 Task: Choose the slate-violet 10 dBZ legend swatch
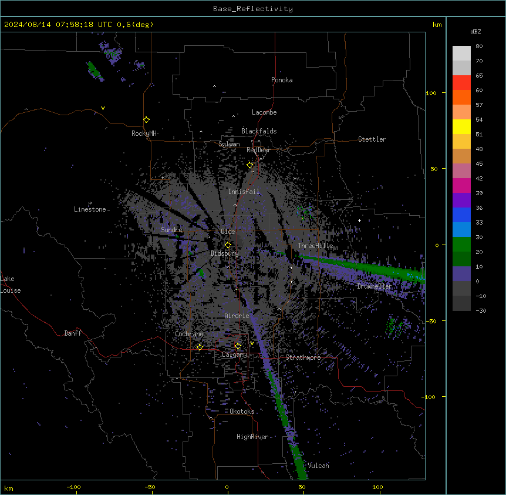coord(461,274)
